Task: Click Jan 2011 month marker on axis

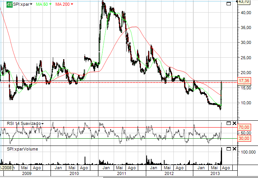Action: click(106, 168)
